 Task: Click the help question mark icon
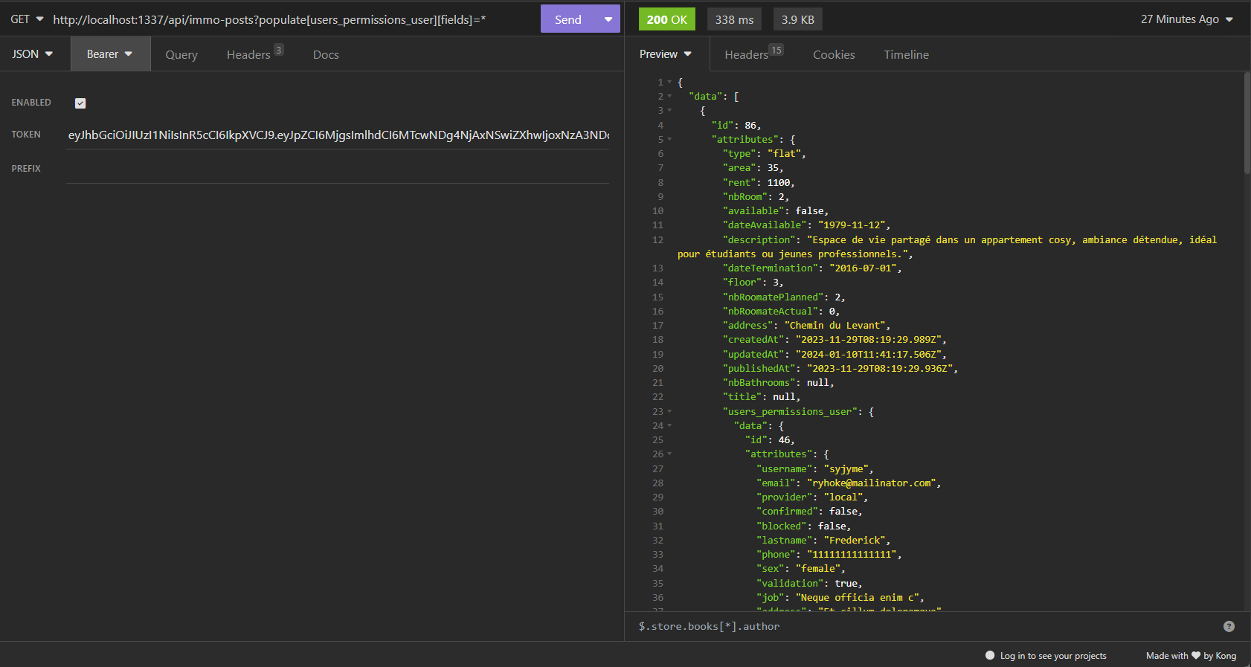coord(1229,626)
